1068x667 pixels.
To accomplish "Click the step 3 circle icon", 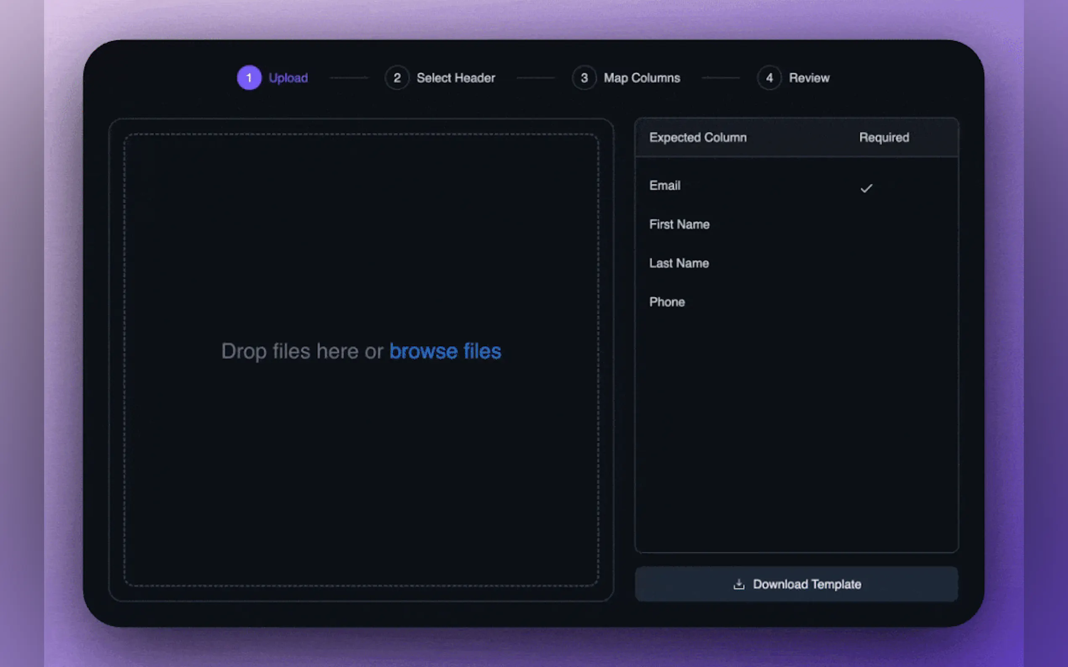I will (x=584, y=78).
